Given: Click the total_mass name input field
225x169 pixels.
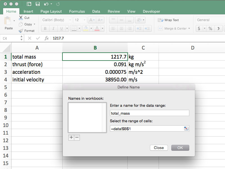Looking at the screenshot, I should coord(149,113).
